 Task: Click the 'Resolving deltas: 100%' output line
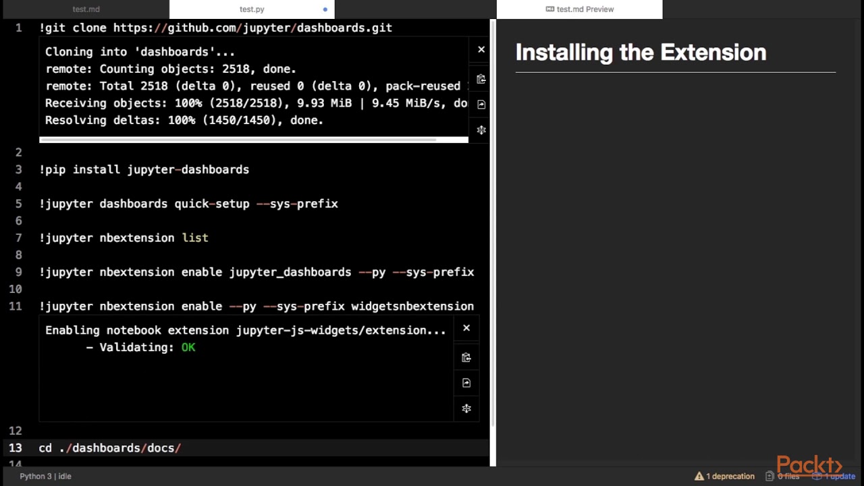[x=184, y=120]
